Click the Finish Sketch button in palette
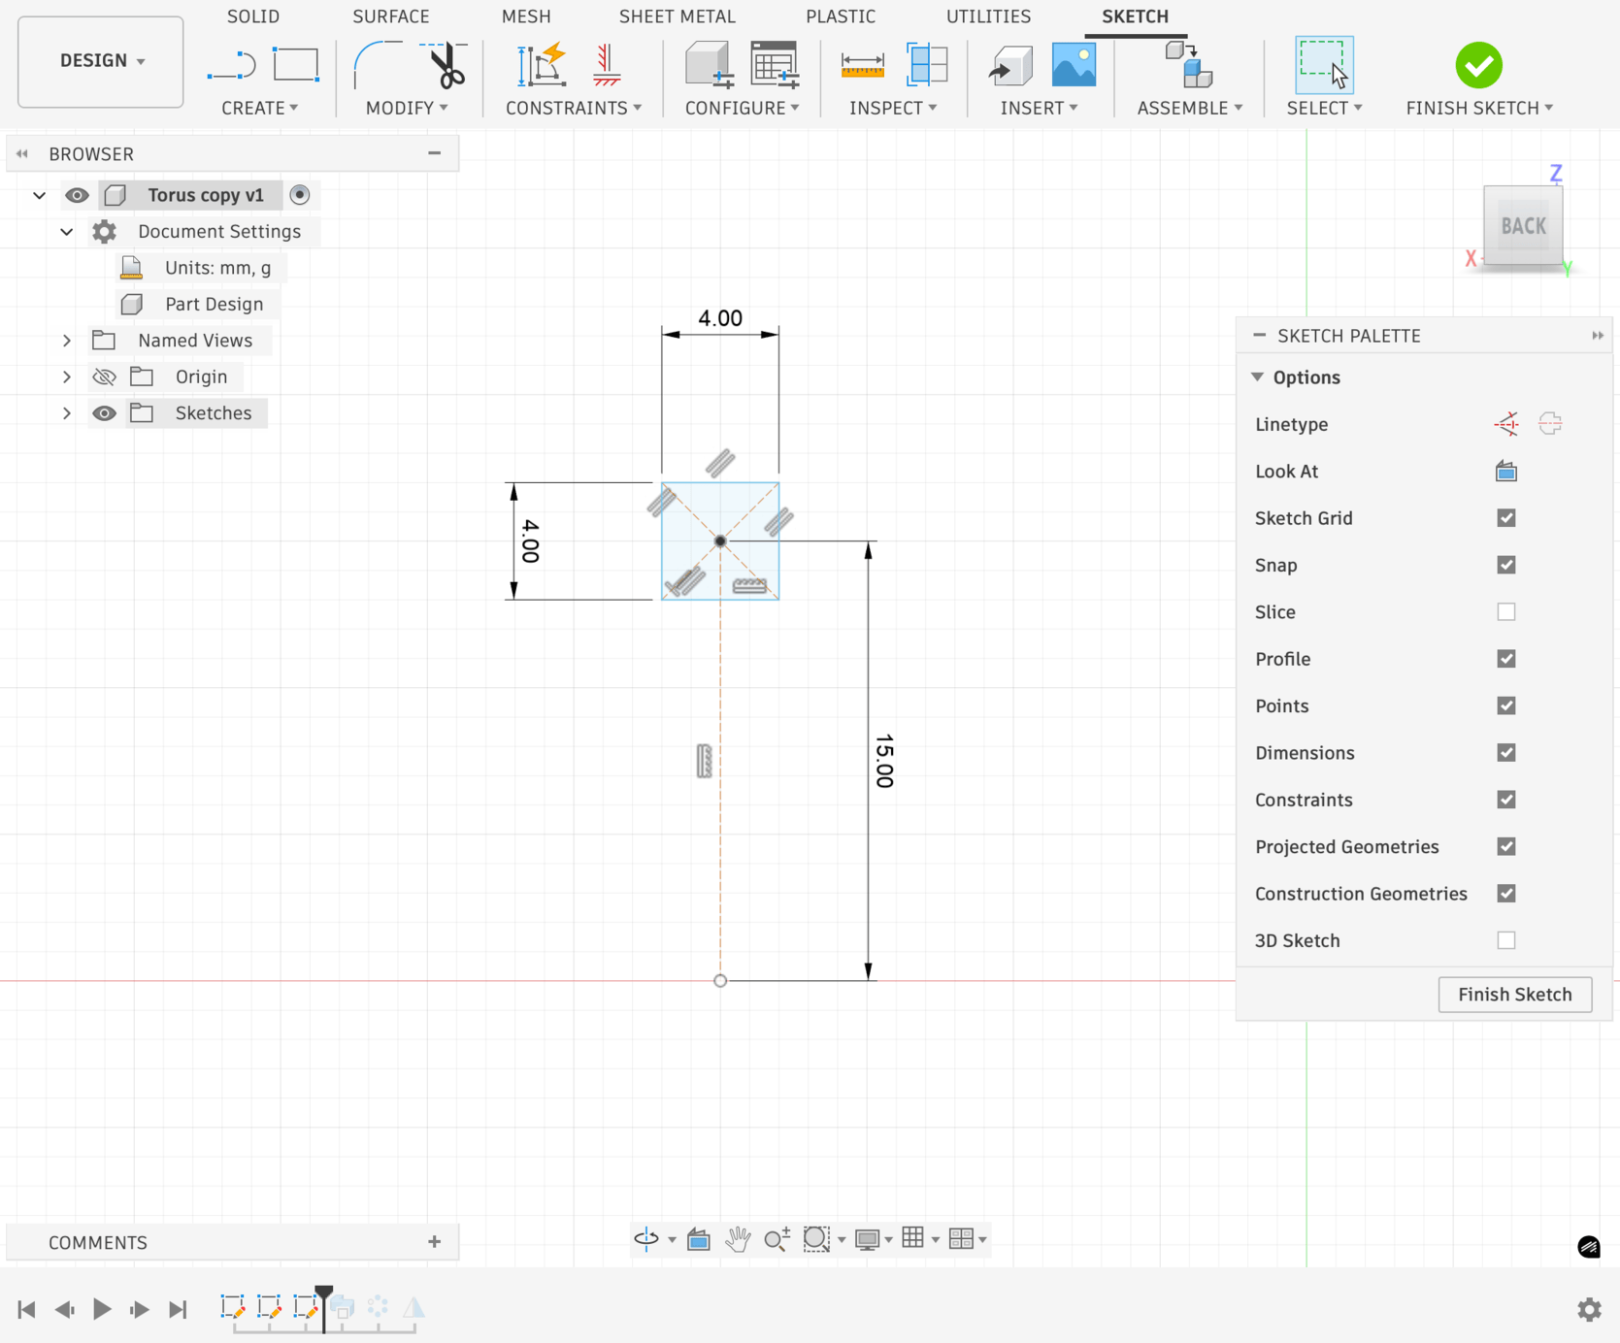 [x=1514, y=995]
